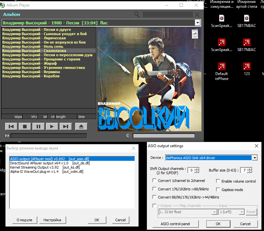Open the ASIO Device dropdown
Viewport: 264px width, 231px height.
[x=255, y=158]
